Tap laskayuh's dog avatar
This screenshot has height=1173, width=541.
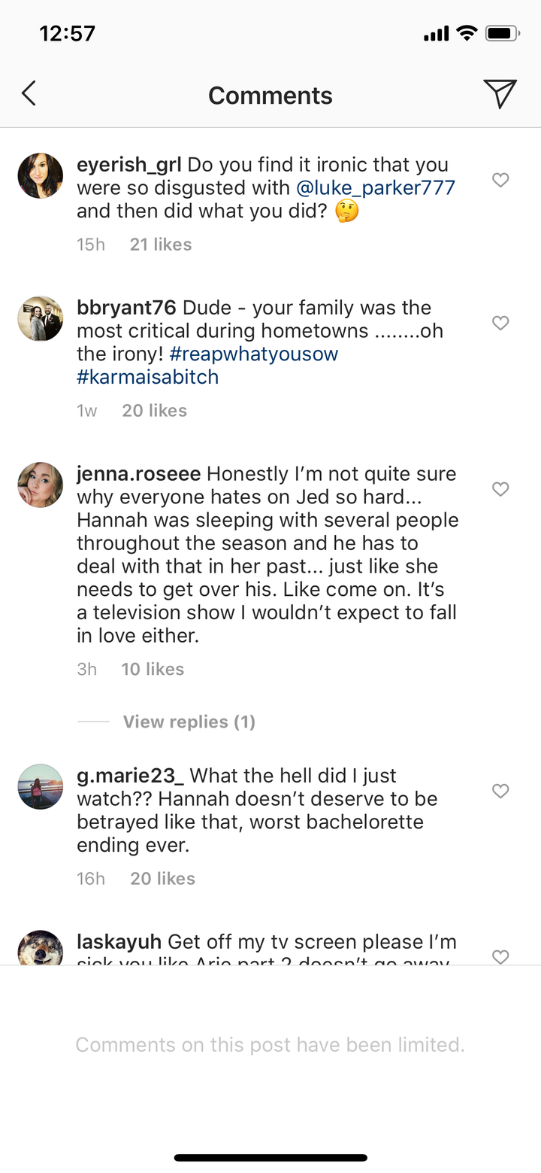(41, 948)
